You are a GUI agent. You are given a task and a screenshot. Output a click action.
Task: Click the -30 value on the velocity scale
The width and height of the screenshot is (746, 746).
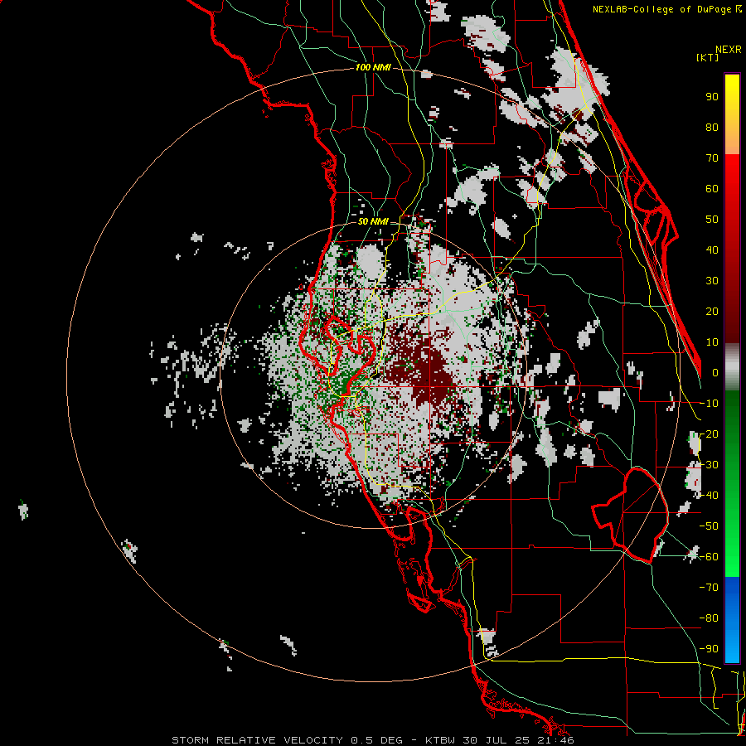[x=709, y=465]
